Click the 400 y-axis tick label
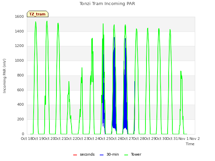 20,104
